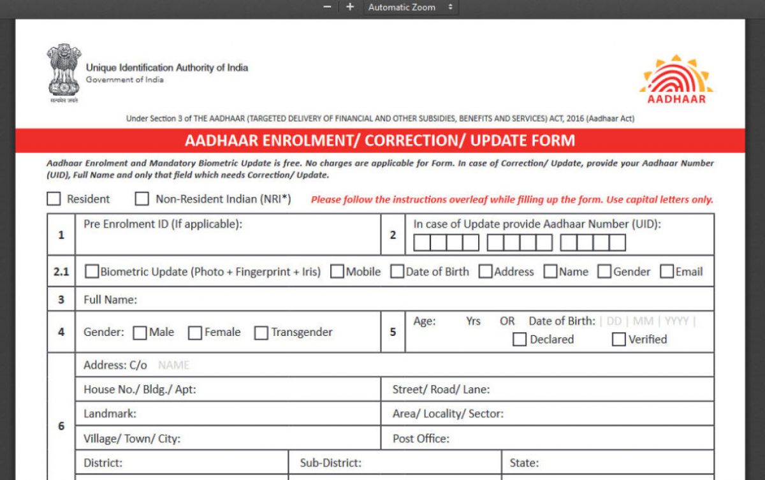This screenshot has width=765, height=480.
Task: Click the zoom in plus icon
Action: tap(349, 7)
